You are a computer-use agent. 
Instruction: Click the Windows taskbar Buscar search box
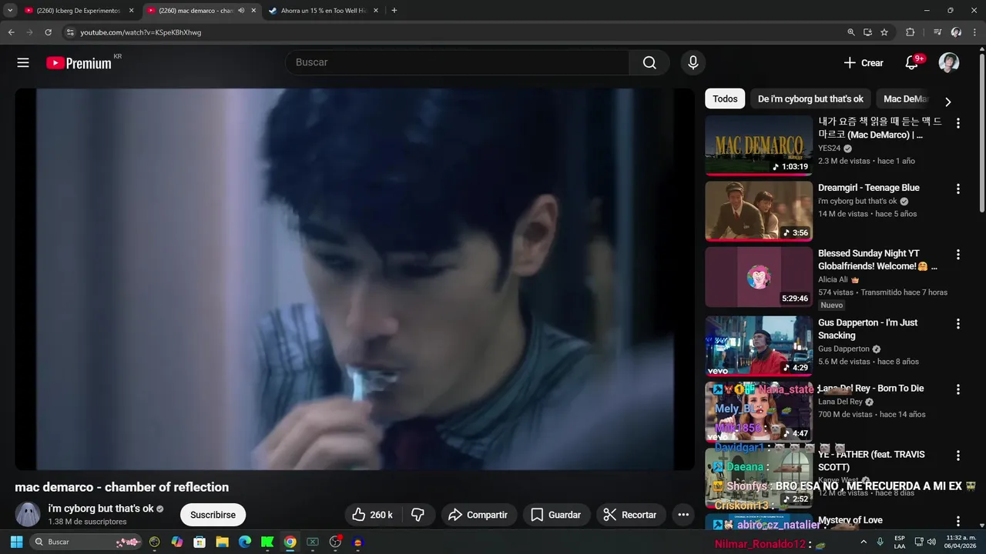(x=87, y=542)
